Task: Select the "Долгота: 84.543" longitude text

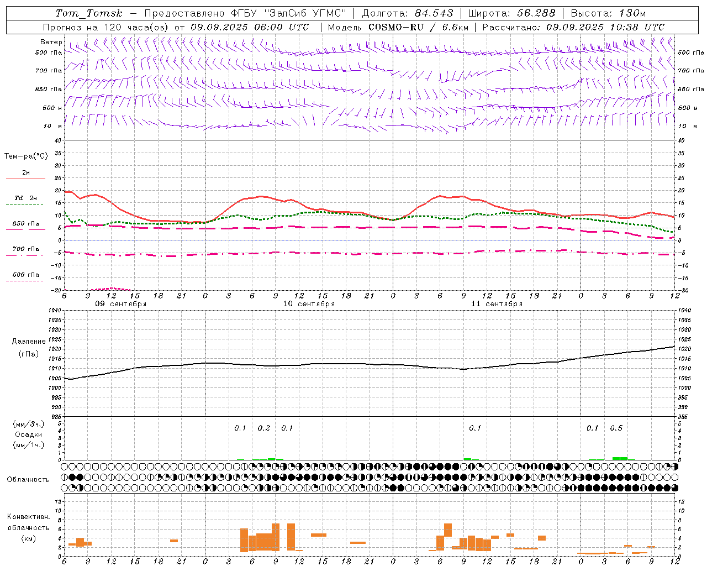Action: (408, 13)
